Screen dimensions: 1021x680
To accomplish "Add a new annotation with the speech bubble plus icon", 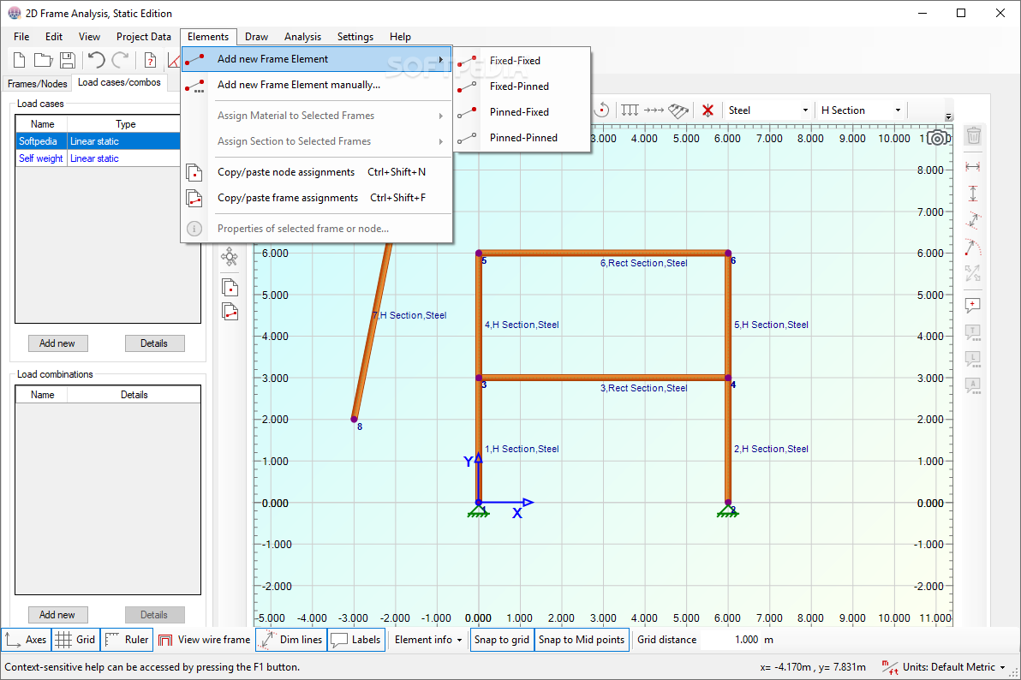I will pyautogui.click(x=973, y=306).
